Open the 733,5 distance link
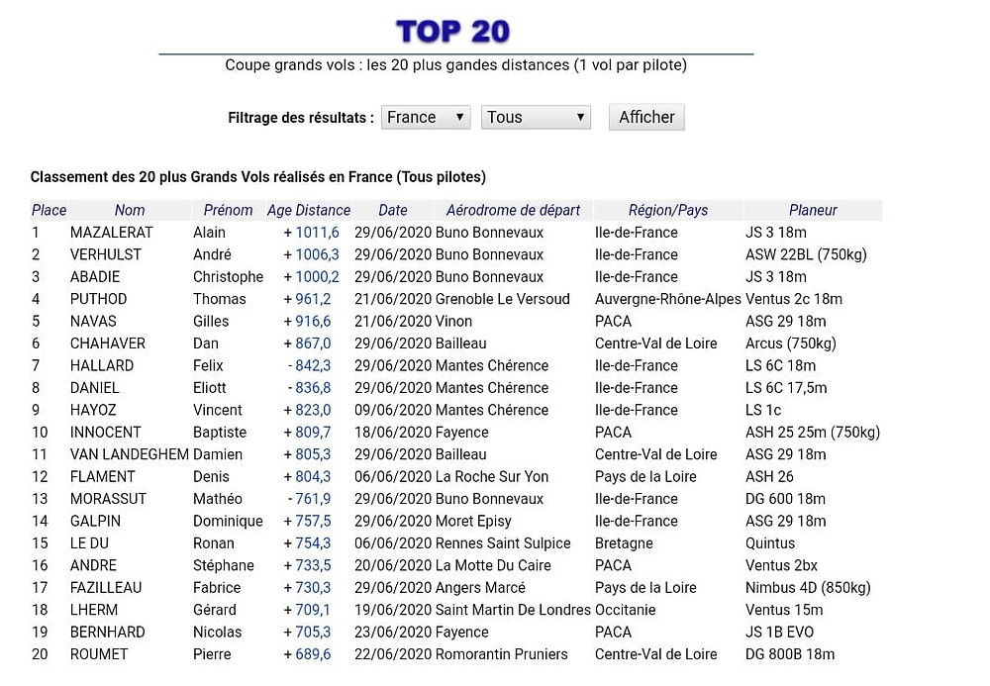This screenshot has height=686, width=990. point(313,565)
